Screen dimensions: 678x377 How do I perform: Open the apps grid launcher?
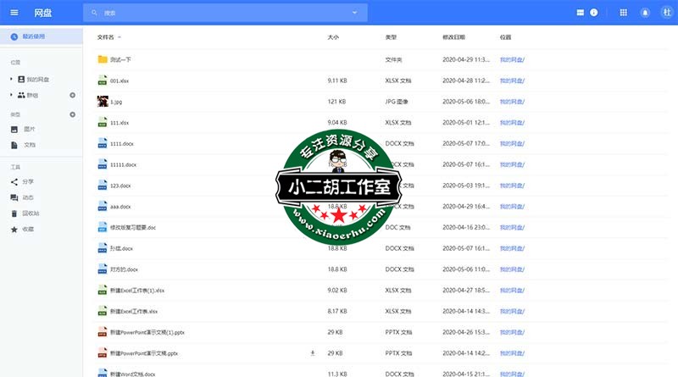click(x=624, y=13)
